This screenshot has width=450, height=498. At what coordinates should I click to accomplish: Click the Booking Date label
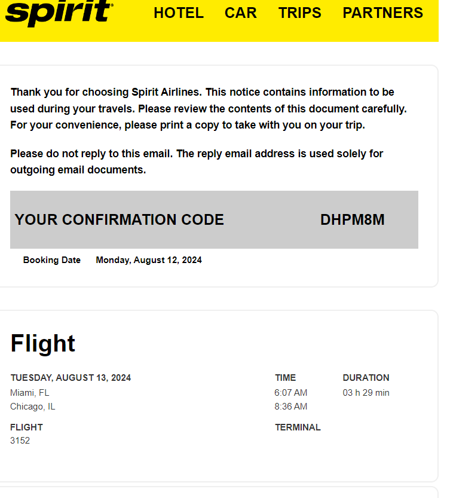click(52, 260)
